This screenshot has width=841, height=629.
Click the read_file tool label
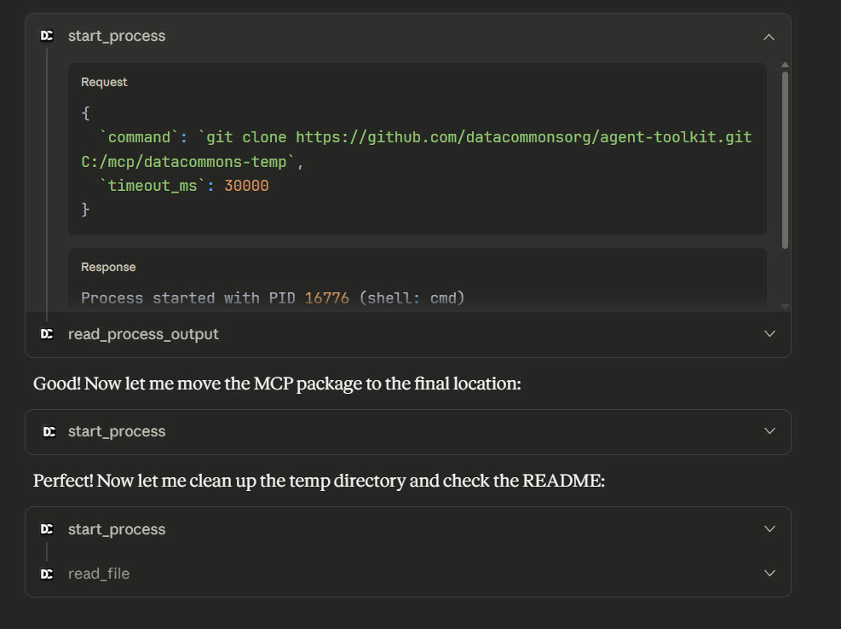pos(99,574)
